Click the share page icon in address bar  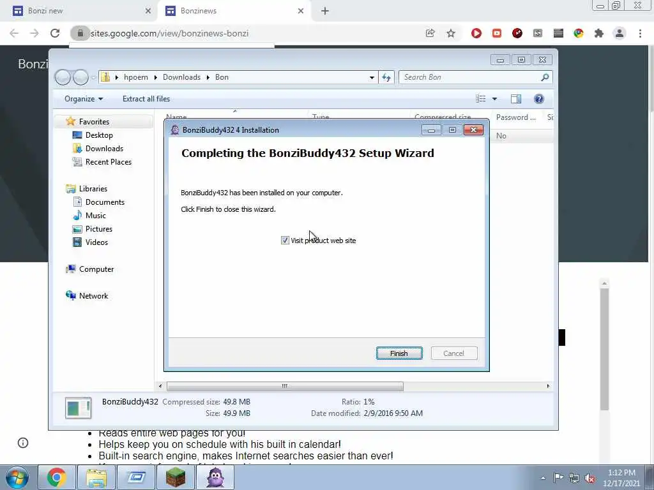tap(430, 33)
